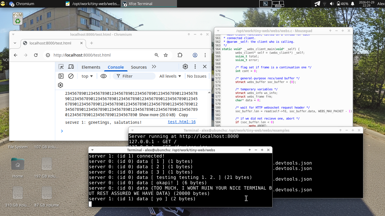
Task: Open the DevTools three-dot customize menu
Action: point(195,67)
